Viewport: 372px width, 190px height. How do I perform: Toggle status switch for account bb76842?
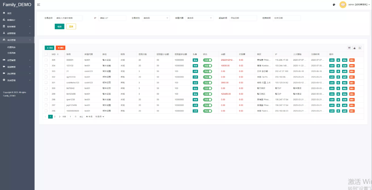point(207,88)
